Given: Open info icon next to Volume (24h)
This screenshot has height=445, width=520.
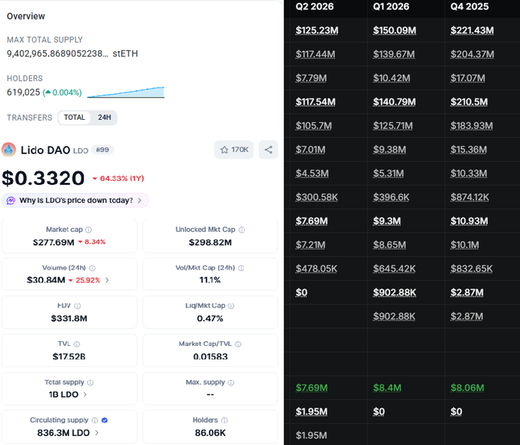Looking at the screenshot, I should (93, 268).
